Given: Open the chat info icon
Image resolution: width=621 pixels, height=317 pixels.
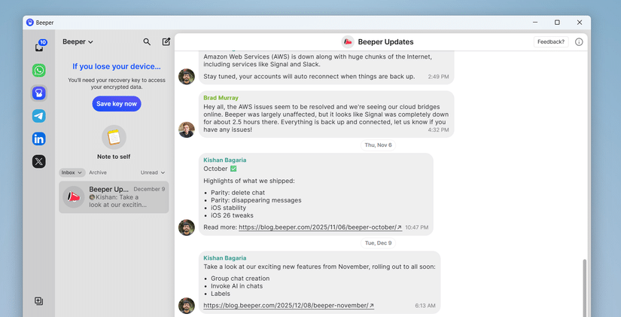Looking at the screenshot, I should tap(579, 42).
